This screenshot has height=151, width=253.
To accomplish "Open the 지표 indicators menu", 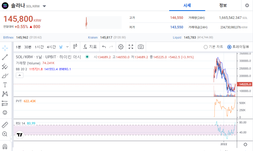I will click(90, 47).
